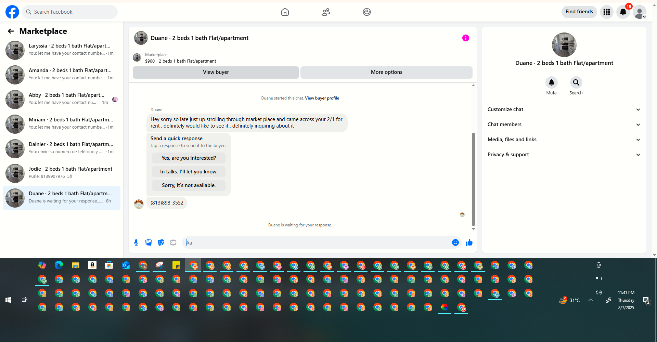Image resolution: width=657 pixels, height=342 pixels.
Task: Send quick response 'Yes, are you interested?'
Action: [189, 158]
